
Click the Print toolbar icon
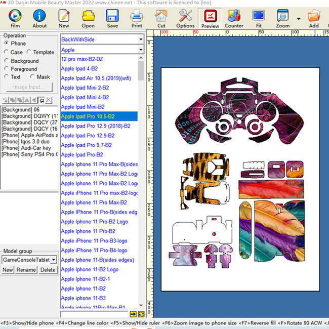point(137,17)
